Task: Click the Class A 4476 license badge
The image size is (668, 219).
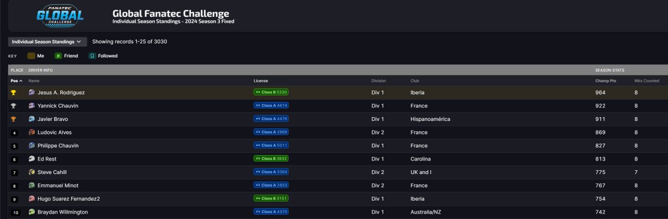Action: click(x=271, y=119)
